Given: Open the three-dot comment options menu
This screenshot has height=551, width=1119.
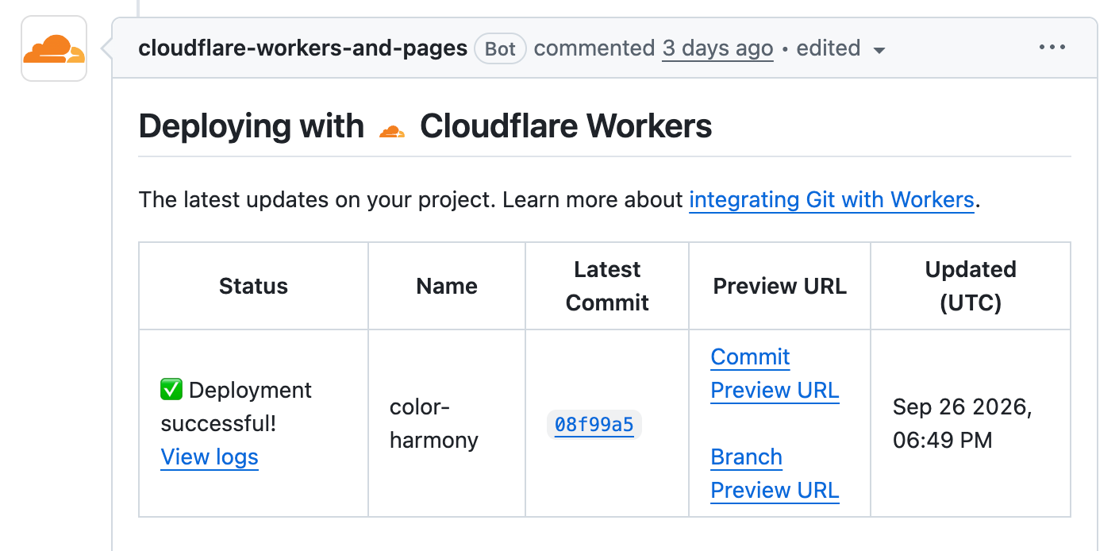Looking at the screenshot, I should click(x=1052, y=48).
